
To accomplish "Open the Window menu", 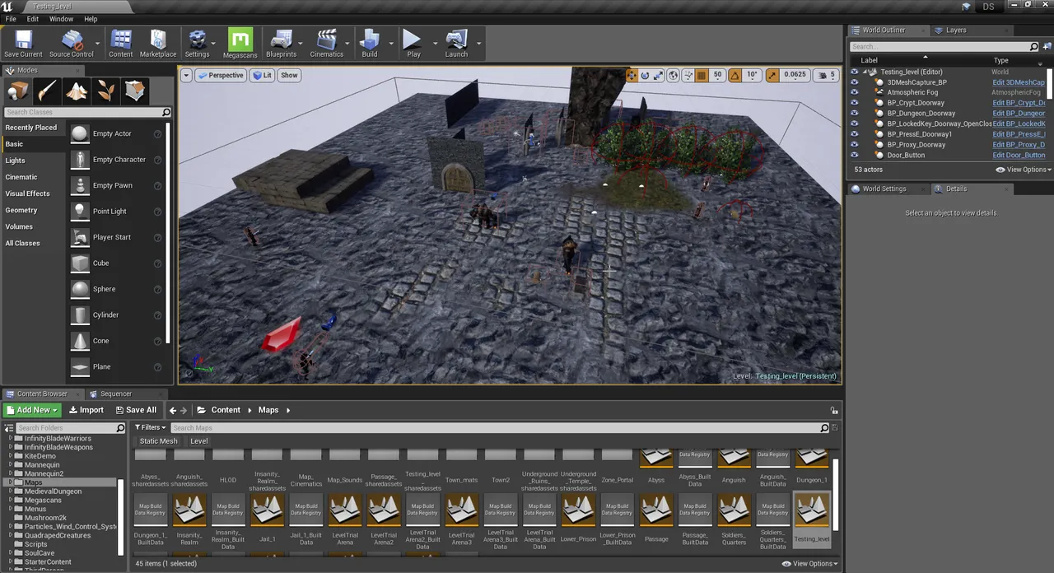I will [61, 19].
